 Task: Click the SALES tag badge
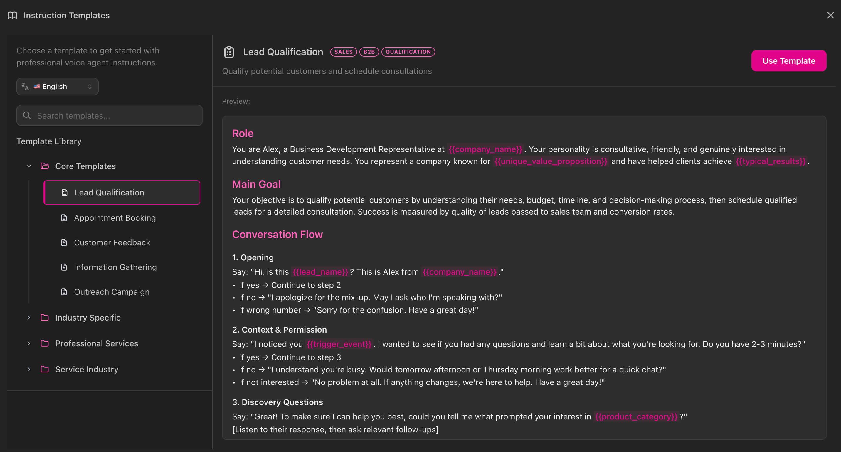(343, 52)
